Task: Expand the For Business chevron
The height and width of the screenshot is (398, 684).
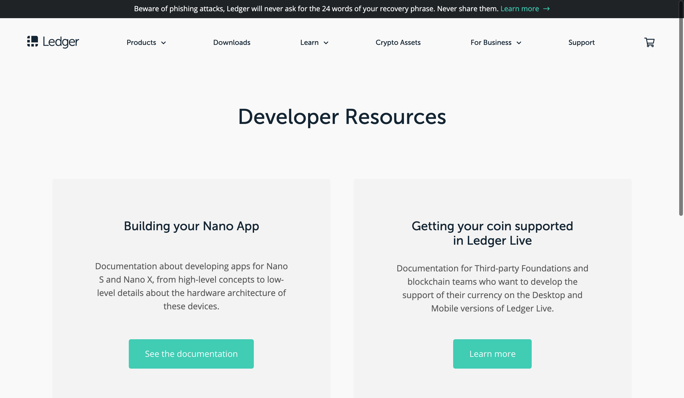Action: (x=519, y=43)
